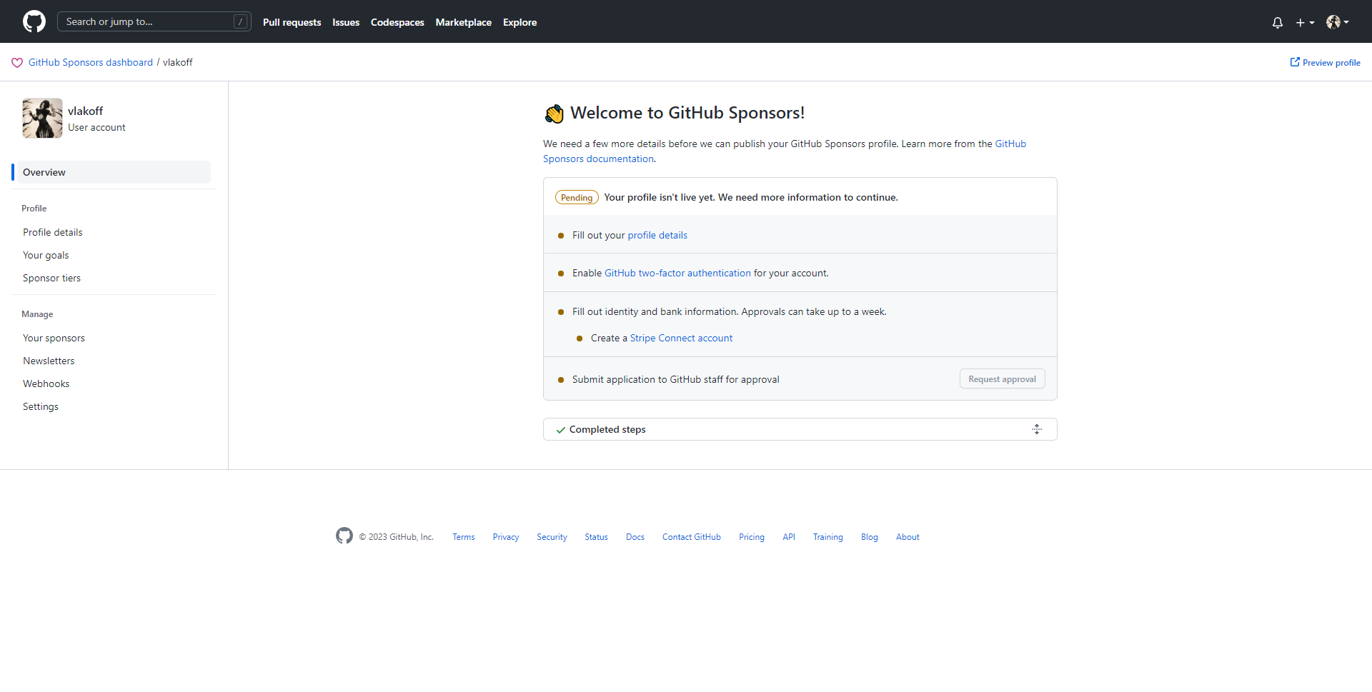Open the plus sign dropdown caret
This screenshot has width=1372, height=692.
[1313, 22]
